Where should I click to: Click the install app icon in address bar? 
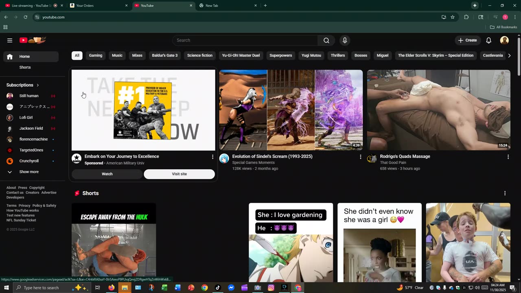444,17
